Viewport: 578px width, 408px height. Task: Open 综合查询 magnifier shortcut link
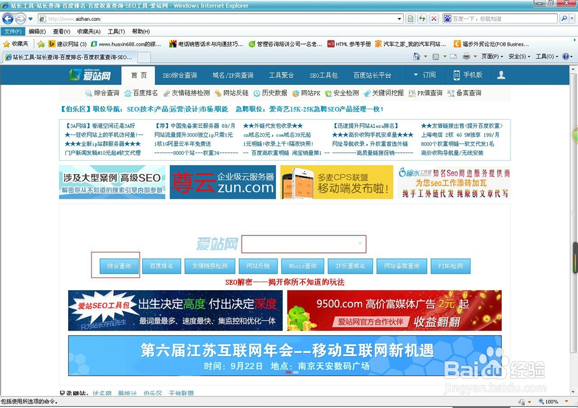[x=102, y=93]
